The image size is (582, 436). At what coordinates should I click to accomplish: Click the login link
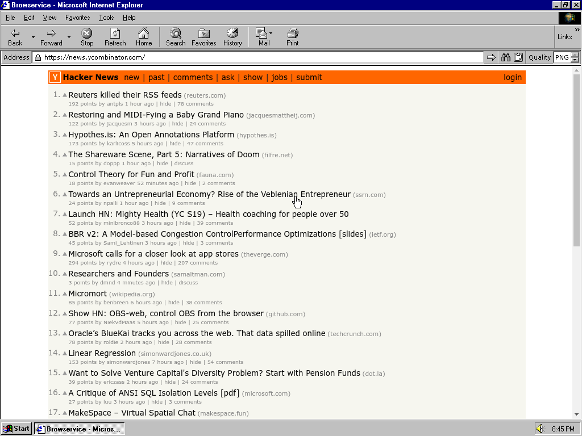tap(513, 77)
